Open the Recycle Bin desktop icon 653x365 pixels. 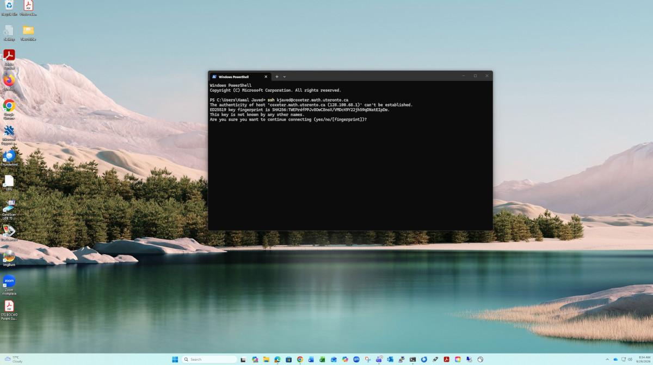(9, 8)
